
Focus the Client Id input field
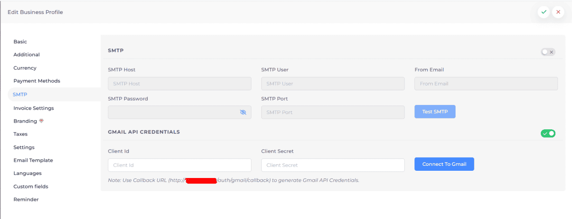click(179, 165)
